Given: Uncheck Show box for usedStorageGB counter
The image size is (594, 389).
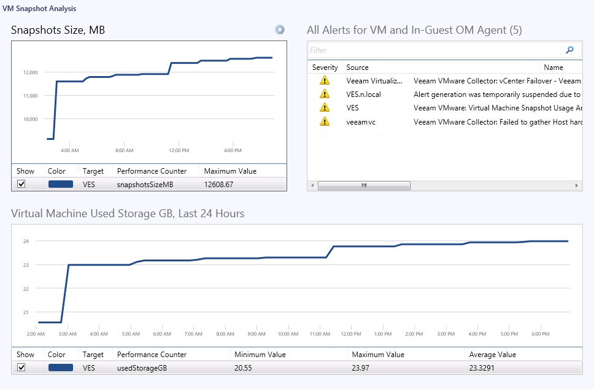Looking at the screenshot, I should (21, 367).
